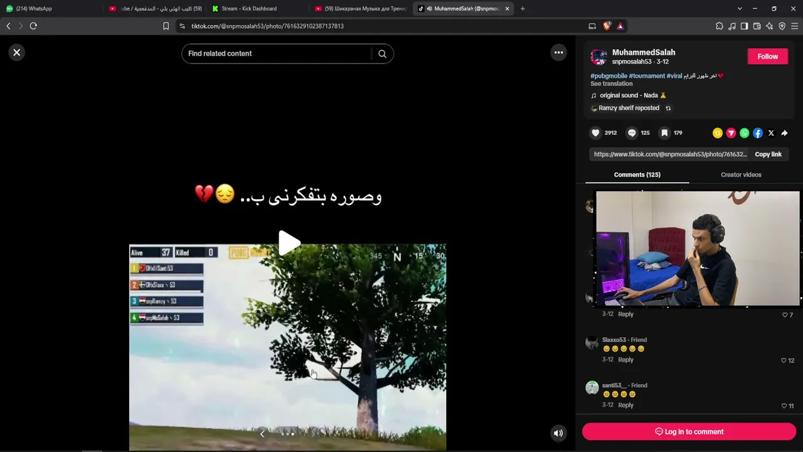
Task: Share the post to WhatsApp
Action: click(744, 133)
